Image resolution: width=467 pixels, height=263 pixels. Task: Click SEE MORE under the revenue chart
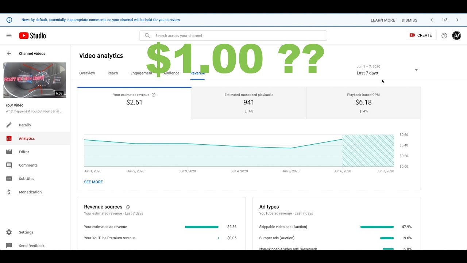click(x=93, y=182)
